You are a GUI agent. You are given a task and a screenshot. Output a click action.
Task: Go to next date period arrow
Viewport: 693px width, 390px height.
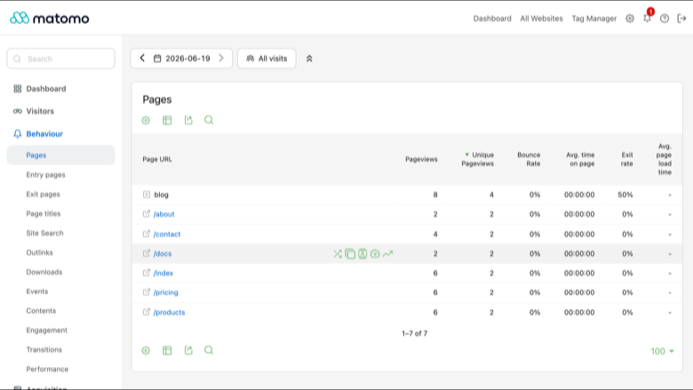[221, 59]
